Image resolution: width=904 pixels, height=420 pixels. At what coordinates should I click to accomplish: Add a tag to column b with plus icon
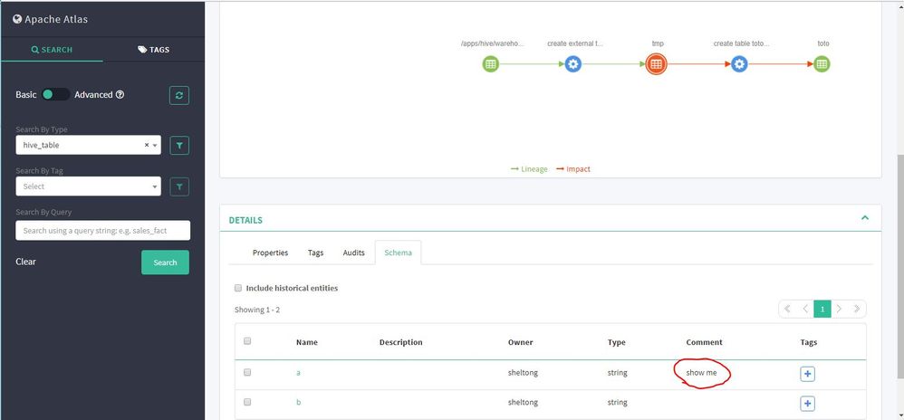808,404
